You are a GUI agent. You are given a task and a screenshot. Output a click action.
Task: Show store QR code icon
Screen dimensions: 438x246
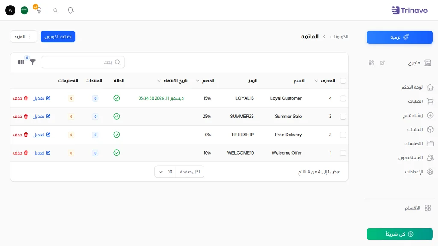pyautogui.click(x=371, y=63)
